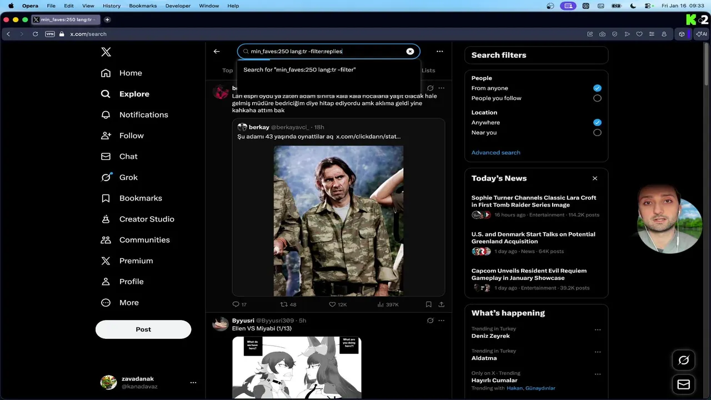Open the floating Messages envelope button
This screenshot has height=400, width=711.
click(684, 384)
